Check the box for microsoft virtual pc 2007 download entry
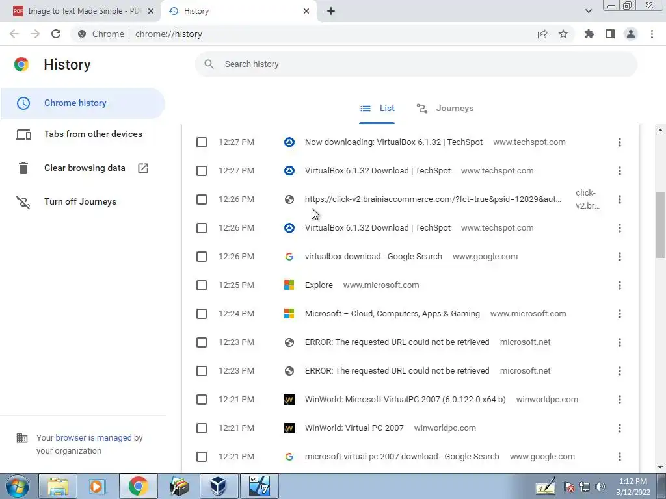The width and height of the screenshot is (666, 499). [202, 457]
